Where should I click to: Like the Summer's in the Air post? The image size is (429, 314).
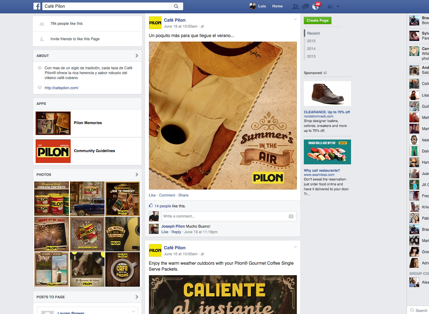pyautogui.click(x=152, y=195)
